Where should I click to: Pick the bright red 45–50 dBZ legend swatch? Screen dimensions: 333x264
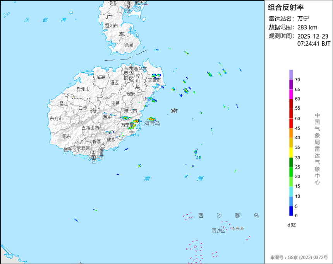[291, 123]
